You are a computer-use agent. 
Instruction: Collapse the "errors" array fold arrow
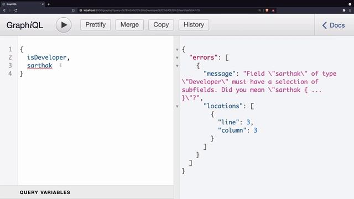click(177, 57)
